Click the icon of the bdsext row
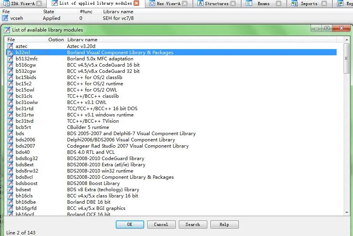This screenshot has height=236, width=353. point(10,189)
